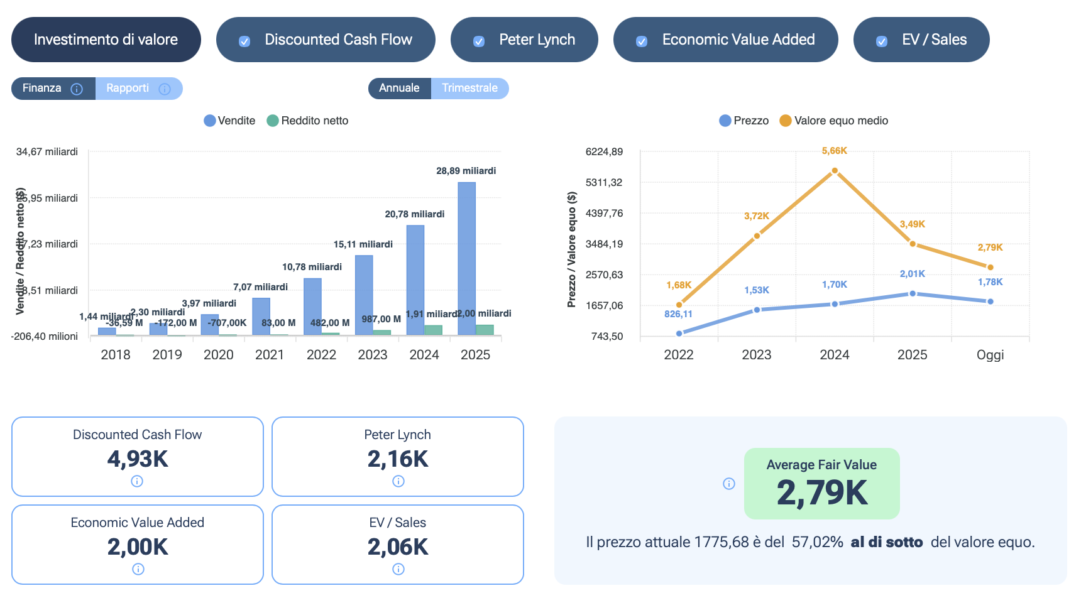The height and width of the screenshot is (598, 1081).
Task: Click info icon next to Finanza
Action: 77,89
